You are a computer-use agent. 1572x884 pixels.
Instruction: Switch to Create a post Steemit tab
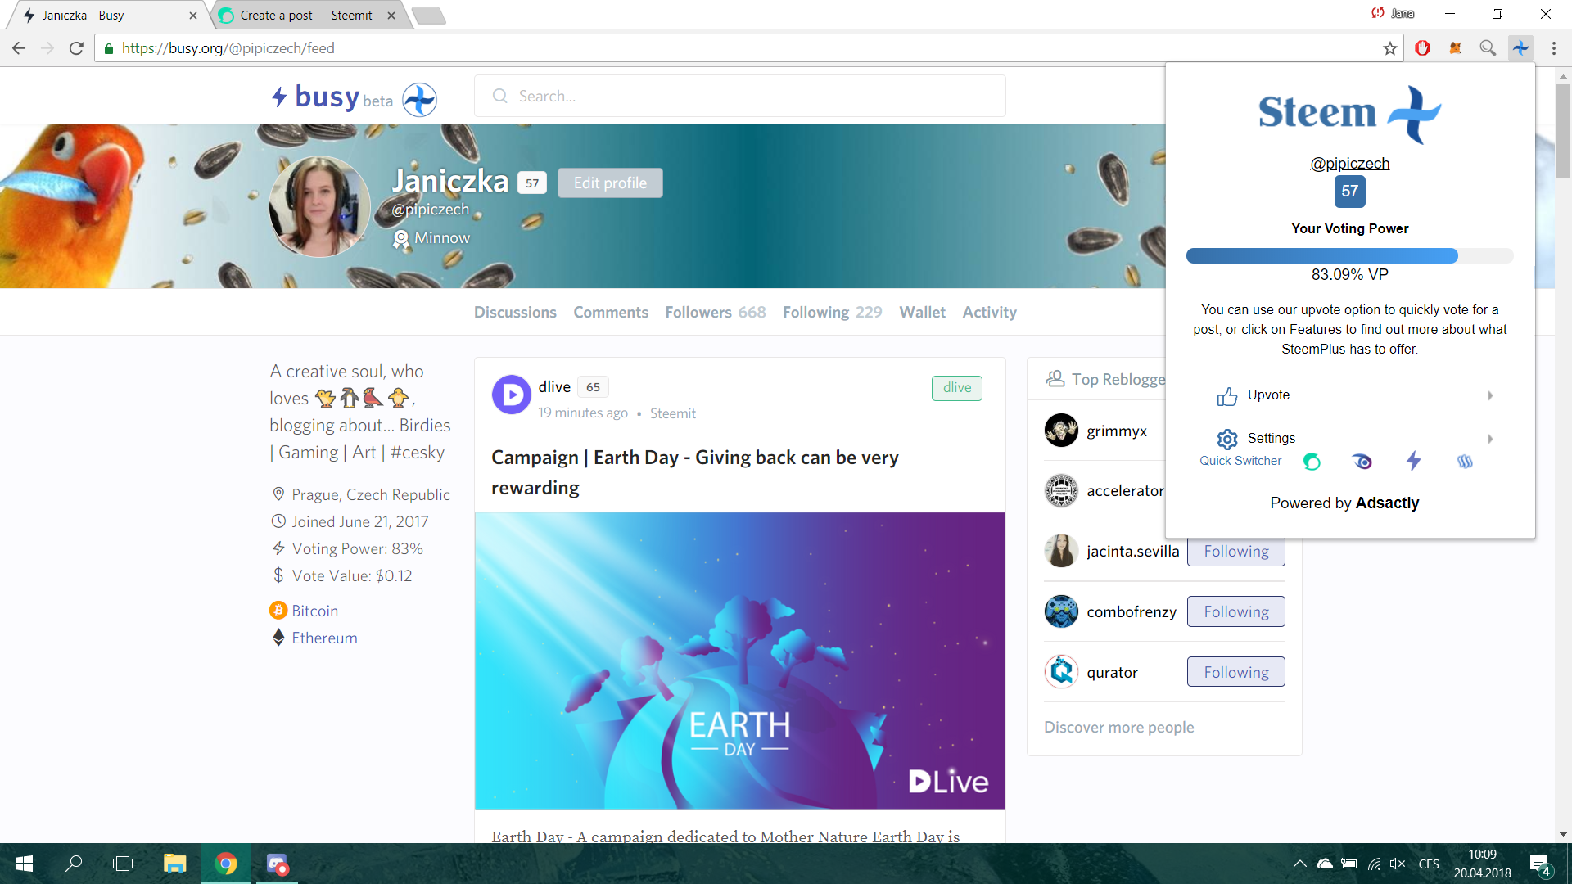click(307, 15)
